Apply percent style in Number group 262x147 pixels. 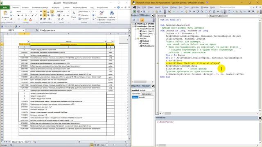click(x=64, y=16)
